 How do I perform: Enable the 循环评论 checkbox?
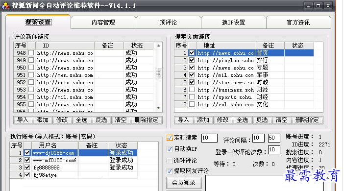(170, 161)
